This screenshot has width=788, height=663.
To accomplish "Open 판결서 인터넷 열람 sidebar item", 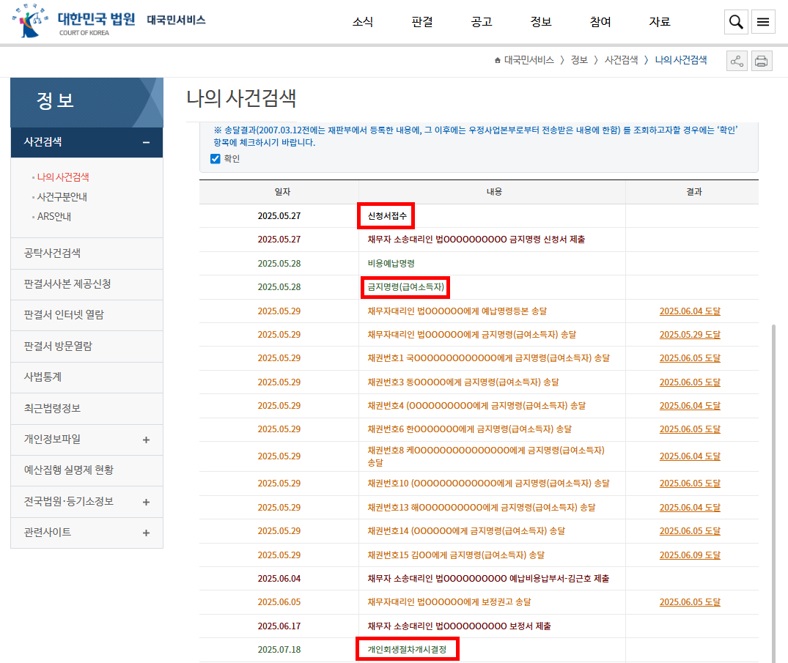I will pyautogui.click(x=64, y=315).
